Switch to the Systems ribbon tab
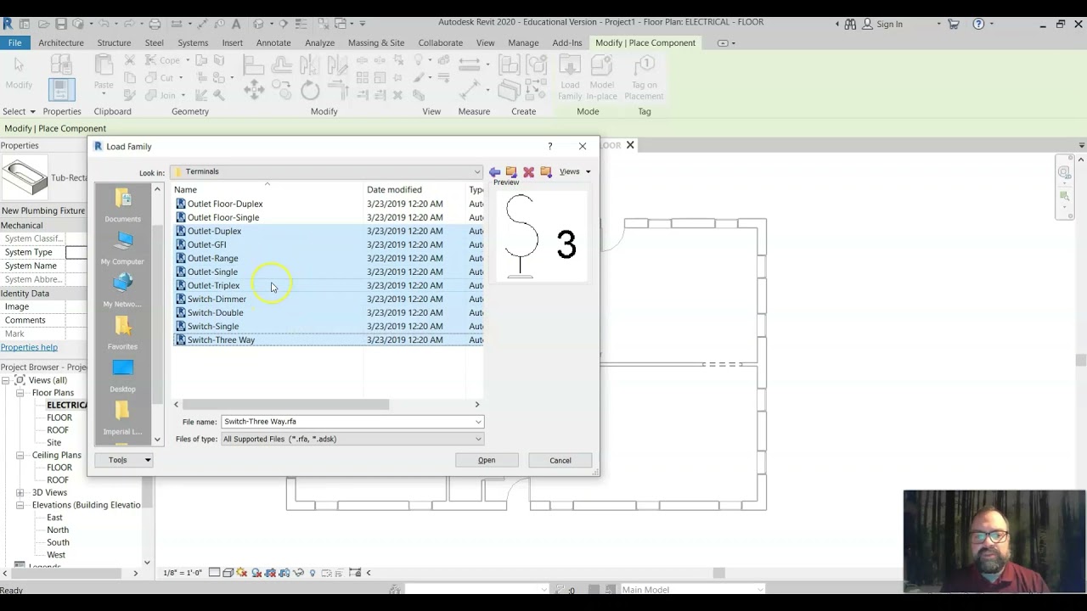The height and width of the screenshot is (611, 1087). coord(193,42)
